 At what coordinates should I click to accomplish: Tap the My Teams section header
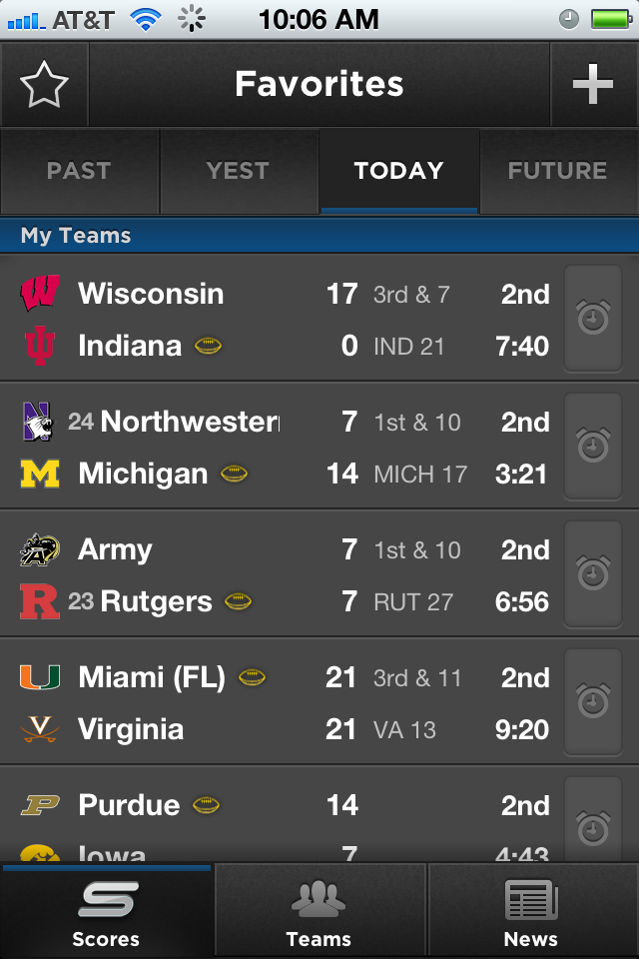[x=319, y=236]
